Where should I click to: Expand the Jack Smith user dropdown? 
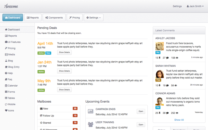coord(195,6)
